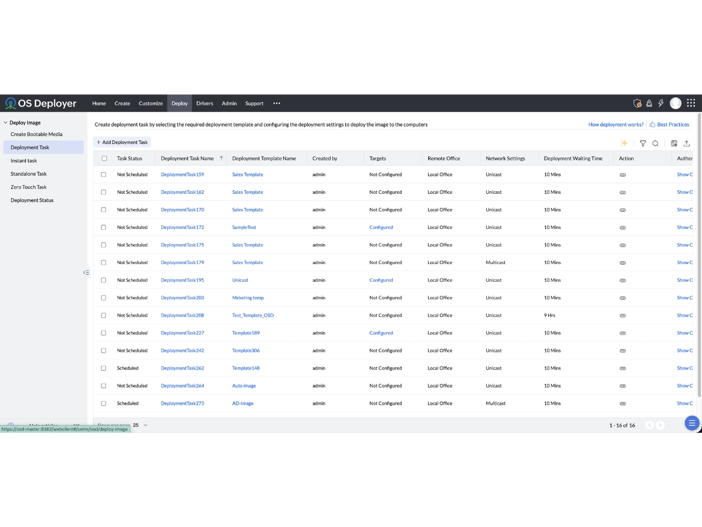Open action icon for DeploymentTask208
The image size is (702, 527).
[622, 315]
